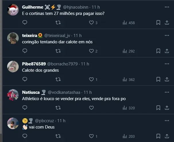Like Natiusca's tweet about Athletico
The image size is (174, 142).
pyautogui.click(x=92, y=108)
